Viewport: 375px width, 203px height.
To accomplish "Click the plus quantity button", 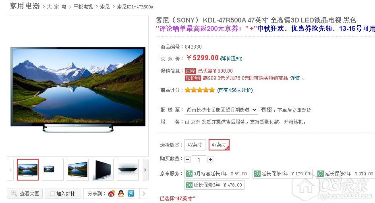I will coord(210,159).
